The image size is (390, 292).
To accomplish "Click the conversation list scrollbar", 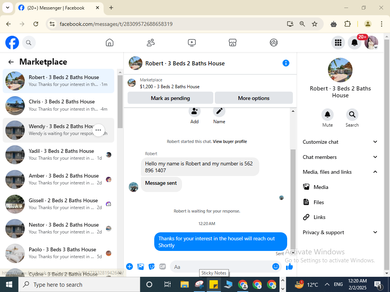I will [120, 101].
